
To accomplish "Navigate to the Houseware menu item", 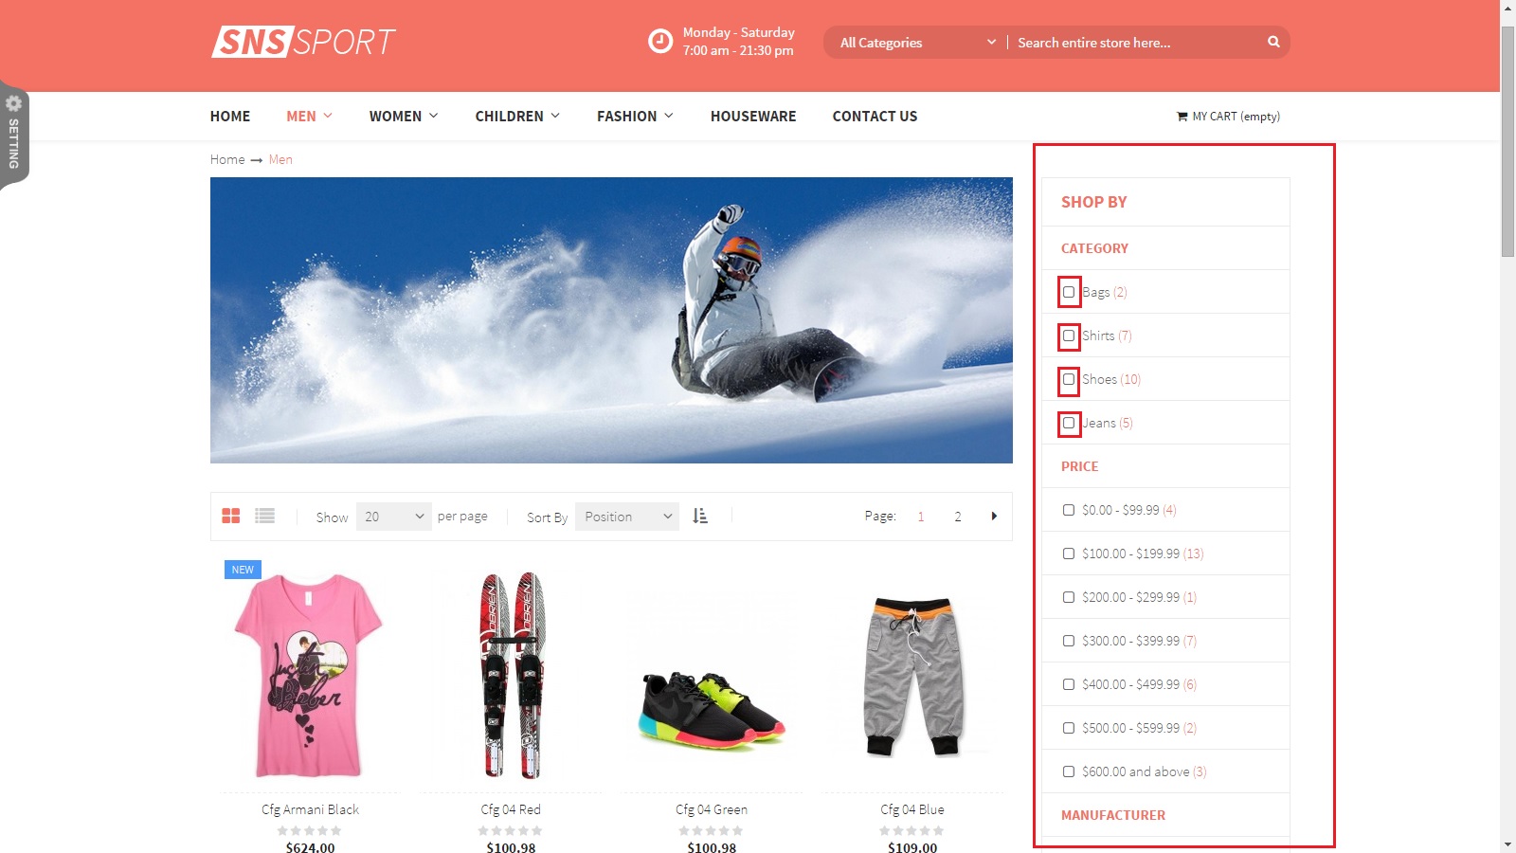I will coord(753,117).
